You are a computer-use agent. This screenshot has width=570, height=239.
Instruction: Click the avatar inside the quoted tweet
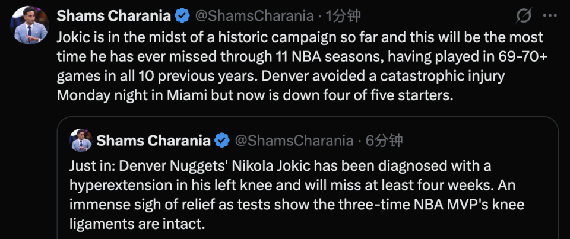(x=80, y=140)
